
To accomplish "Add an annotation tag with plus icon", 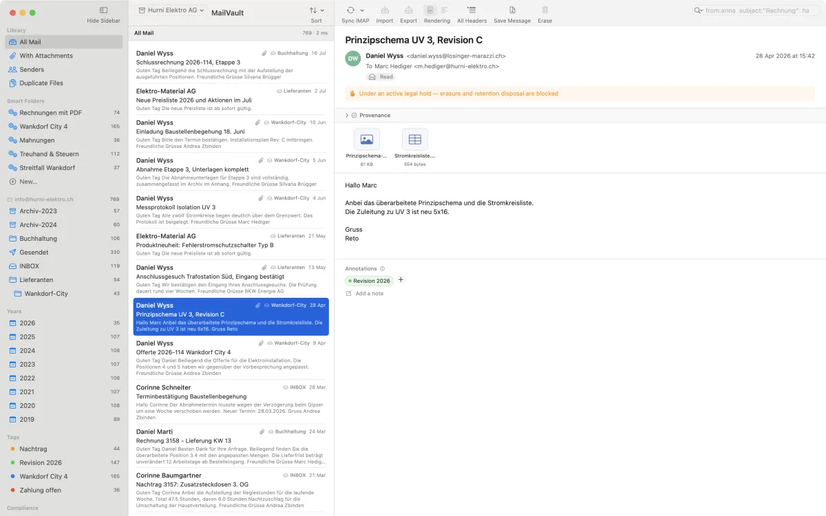I will (x=401, y=280).
